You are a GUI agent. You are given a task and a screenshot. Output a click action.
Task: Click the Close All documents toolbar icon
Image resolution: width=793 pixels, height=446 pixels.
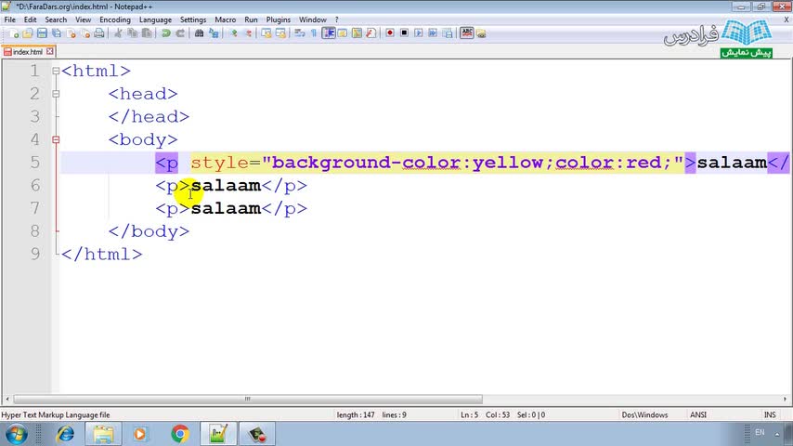pos(85,33)
